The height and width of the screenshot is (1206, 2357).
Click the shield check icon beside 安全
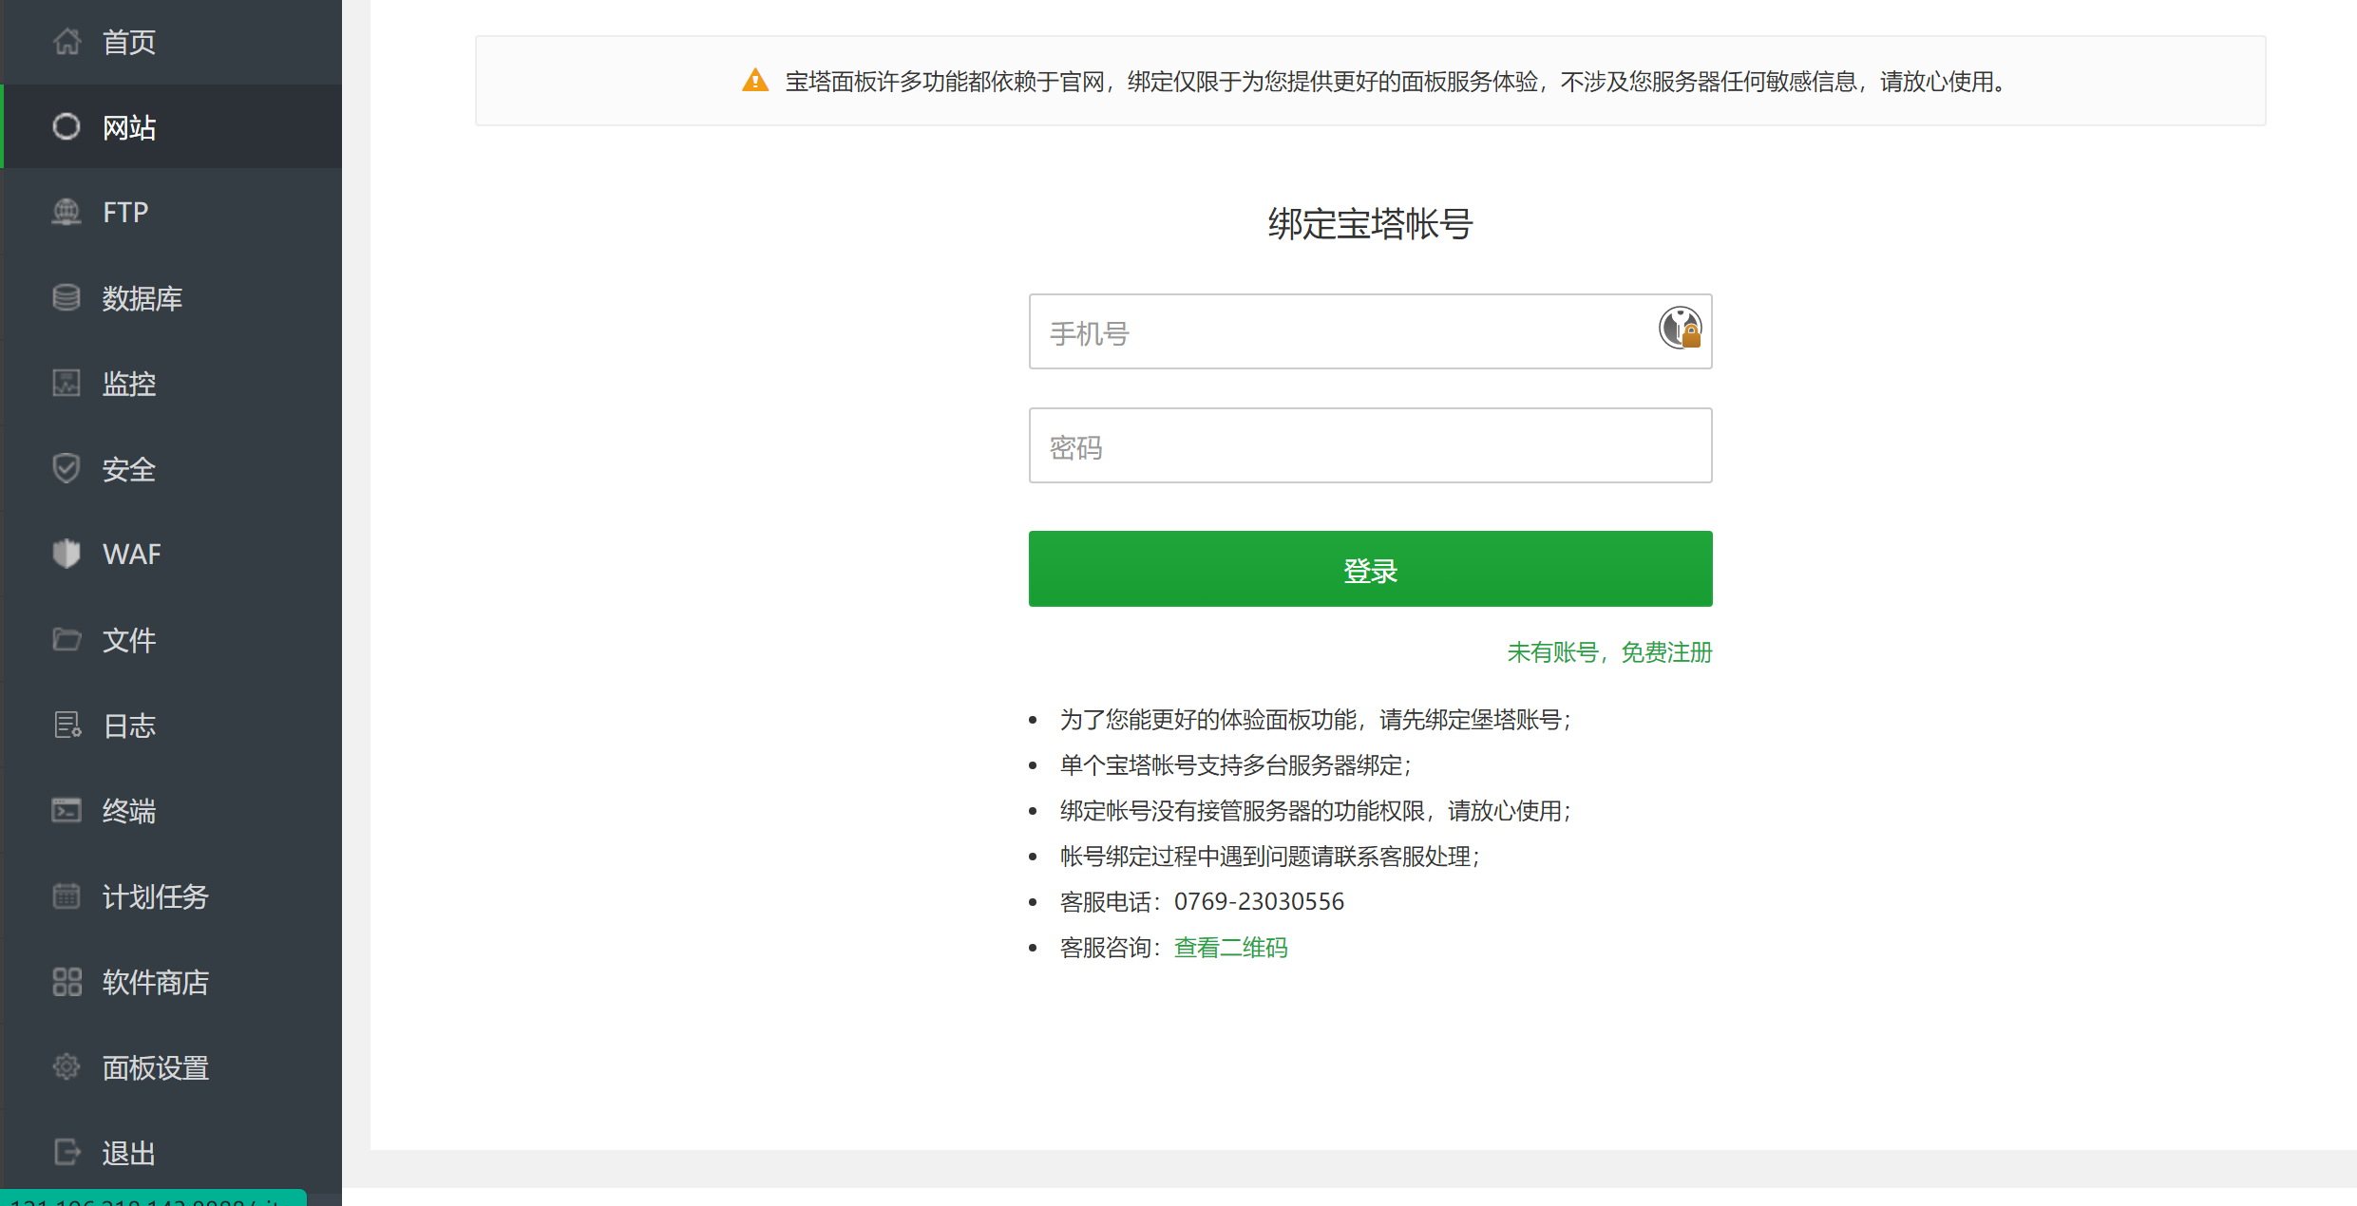pos(67,468)
